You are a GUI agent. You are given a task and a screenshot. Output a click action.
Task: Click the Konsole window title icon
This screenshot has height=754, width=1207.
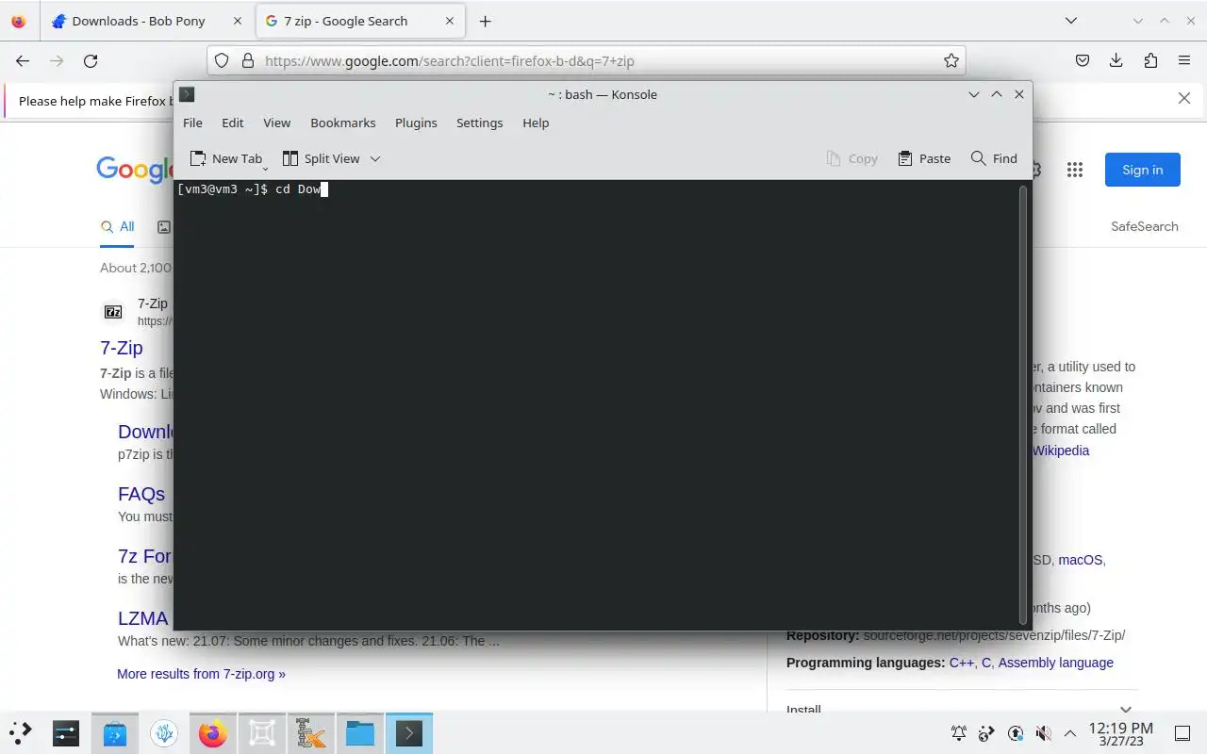click(x=187, y=94)
